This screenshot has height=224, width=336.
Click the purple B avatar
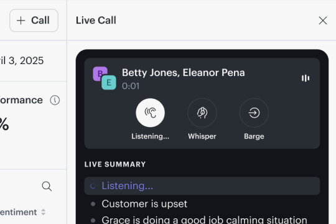tap(100, 73)
